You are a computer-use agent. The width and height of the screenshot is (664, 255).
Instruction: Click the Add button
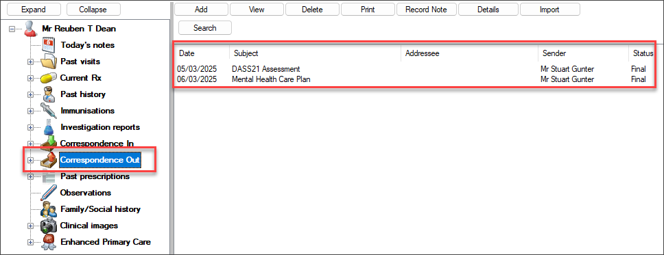click(201, 10)
